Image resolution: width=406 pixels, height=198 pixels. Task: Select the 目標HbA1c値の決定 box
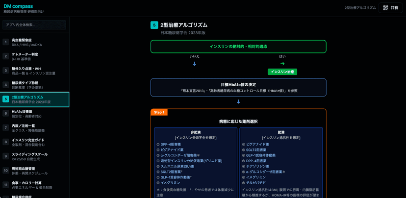[238, 87]
